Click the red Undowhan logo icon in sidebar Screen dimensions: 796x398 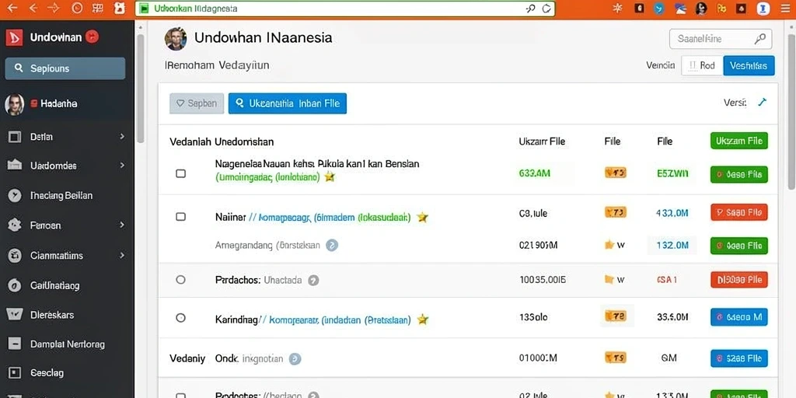pyautogui.click(x=14, y=37)
